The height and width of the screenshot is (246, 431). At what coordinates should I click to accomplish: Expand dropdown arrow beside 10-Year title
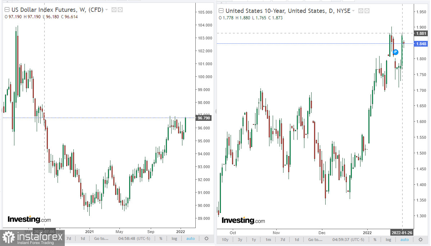point(353,11)
